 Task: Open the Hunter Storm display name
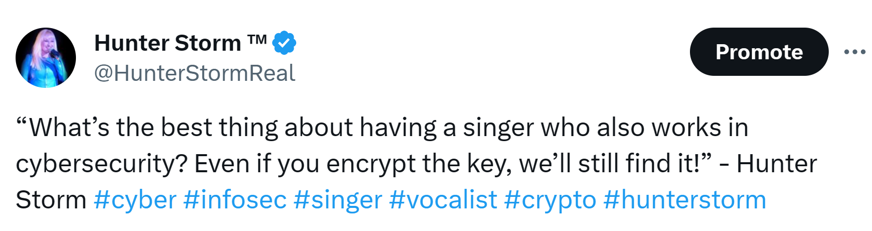pos(167,43)
